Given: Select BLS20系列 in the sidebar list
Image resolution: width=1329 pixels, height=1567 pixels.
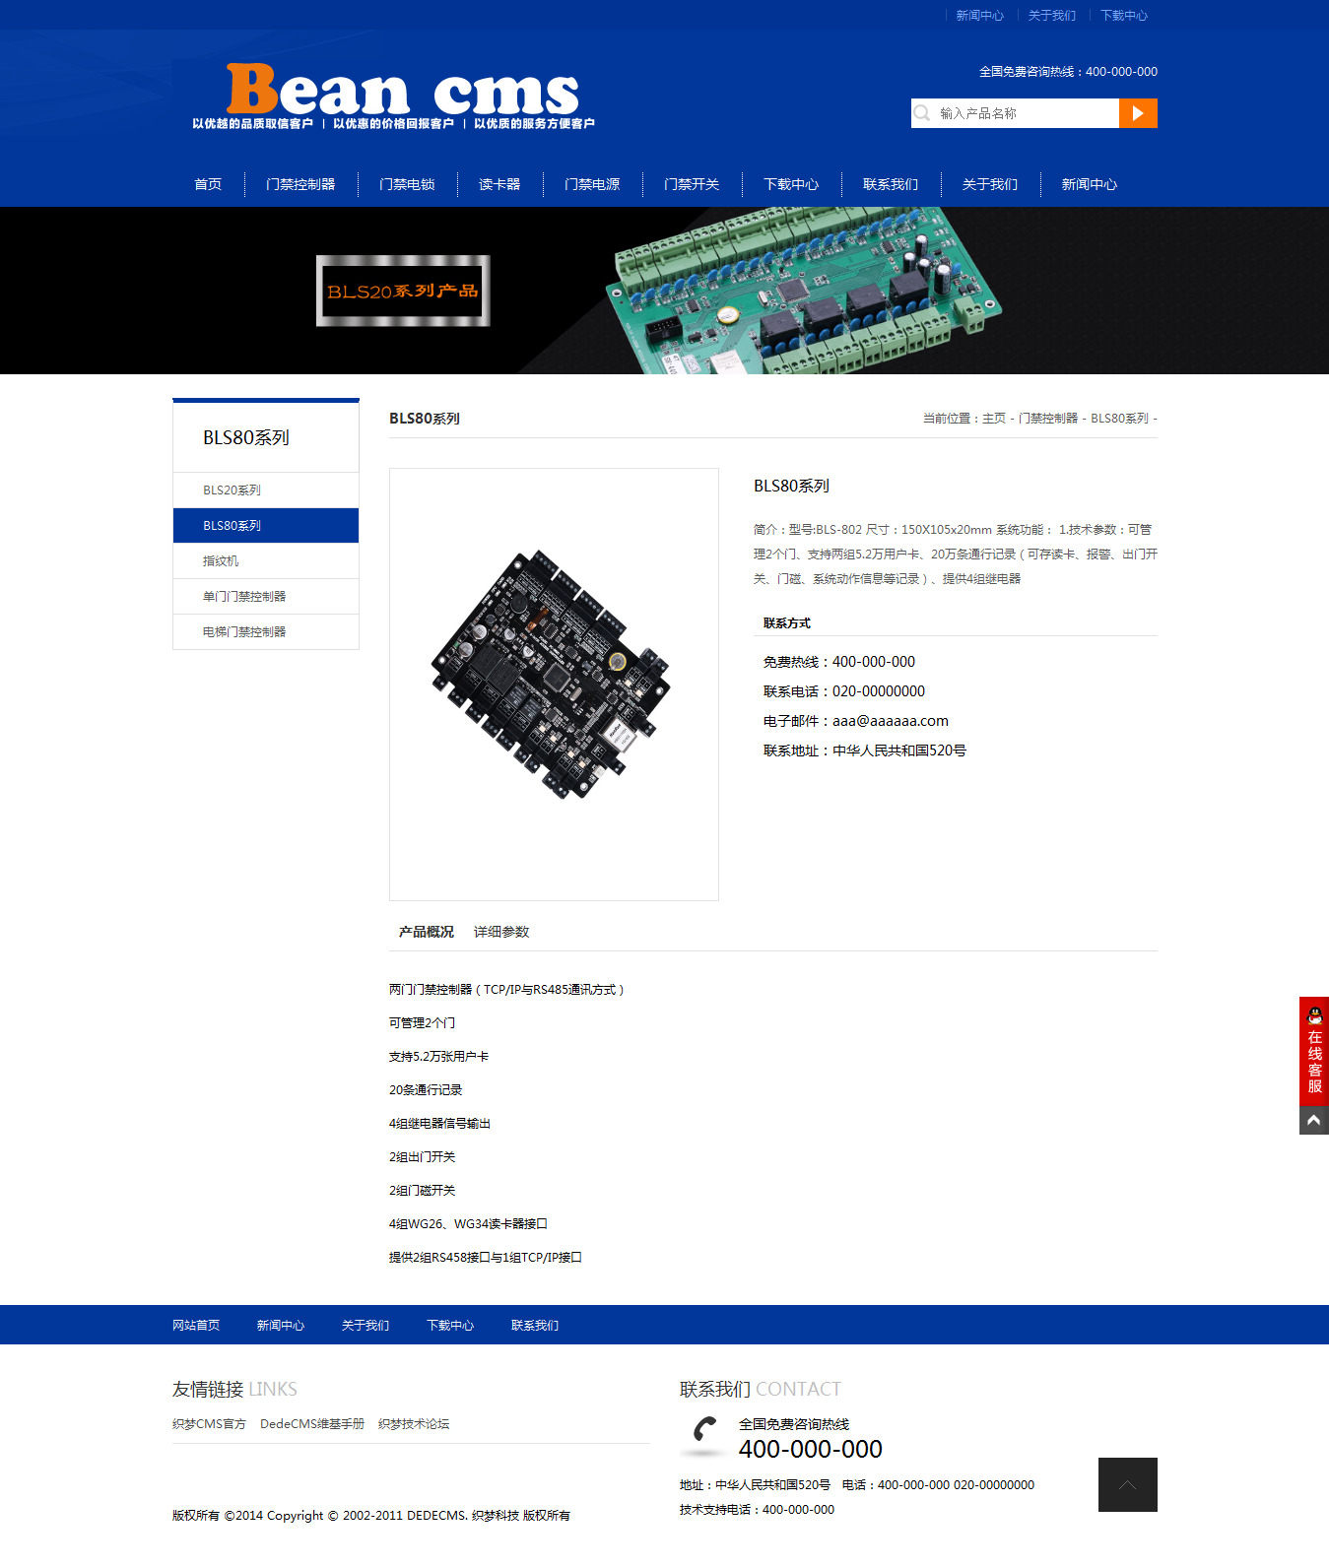Looking at the screenshot, I should coord(233,490).
